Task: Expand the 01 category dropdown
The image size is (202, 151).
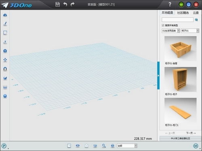Action: (x=179, y=31)
